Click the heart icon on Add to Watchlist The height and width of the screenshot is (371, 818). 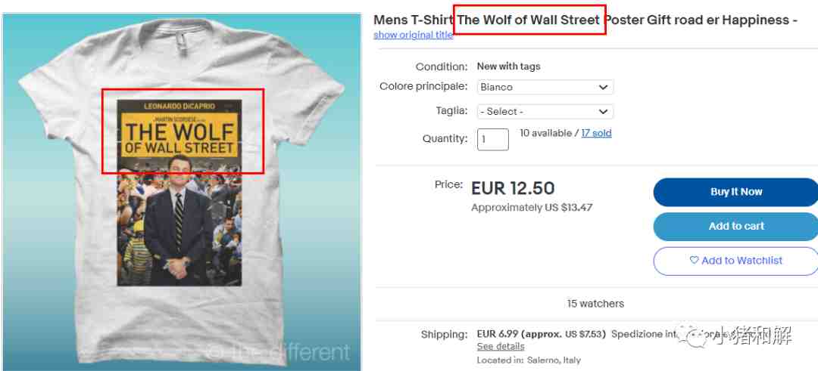pos(694,260)
